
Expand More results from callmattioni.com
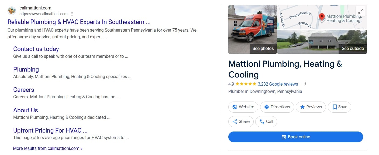[48, 148]
